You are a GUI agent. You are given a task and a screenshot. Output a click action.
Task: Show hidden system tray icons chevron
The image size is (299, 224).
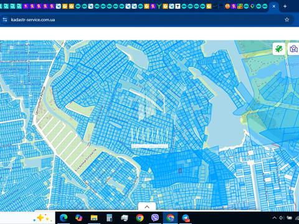(275, 218)
